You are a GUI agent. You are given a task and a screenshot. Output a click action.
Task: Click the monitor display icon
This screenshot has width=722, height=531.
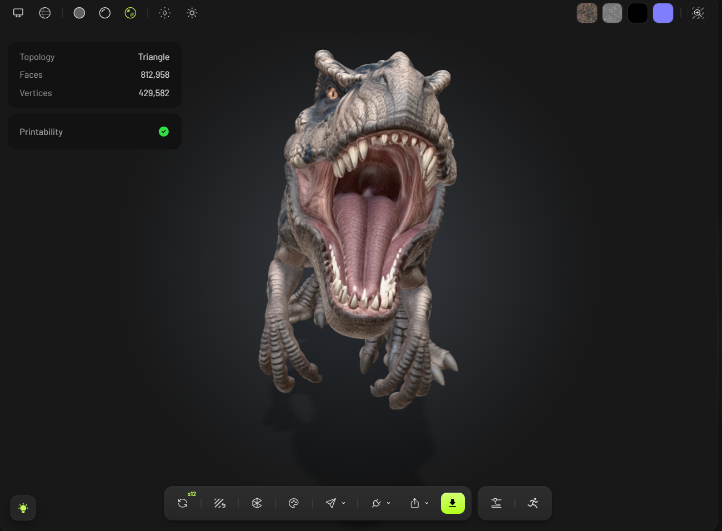18,13
